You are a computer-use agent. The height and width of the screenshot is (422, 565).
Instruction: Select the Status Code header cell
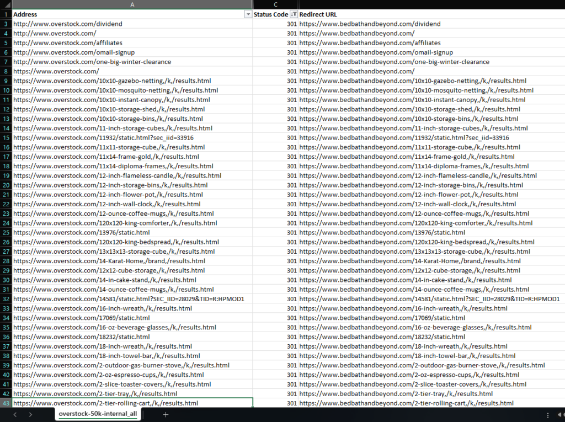tap(270, 14)
